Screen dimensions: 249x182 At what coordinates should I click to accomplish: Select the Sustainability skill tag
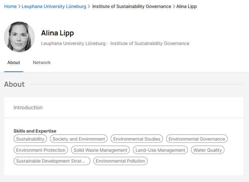30,139
